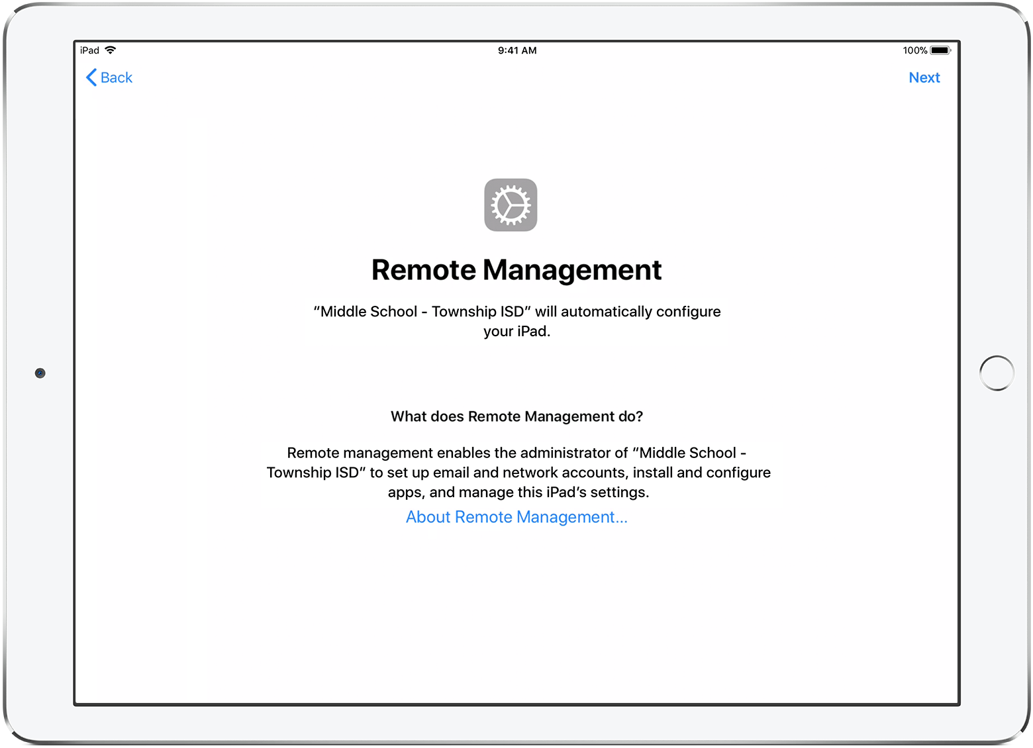Screen dimensions: 1033x748
Task: Tap Next to continue setup
Action: (x=924, y=77)
